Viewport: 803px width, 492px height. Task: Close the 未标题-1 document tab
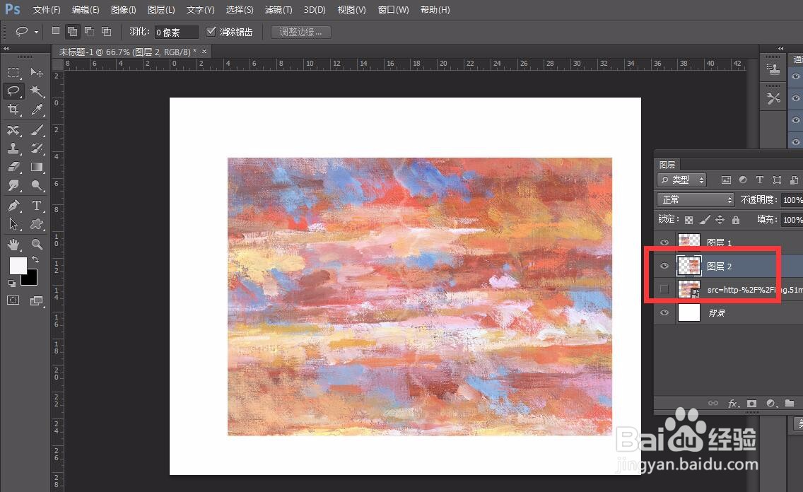tap(204, 51)
